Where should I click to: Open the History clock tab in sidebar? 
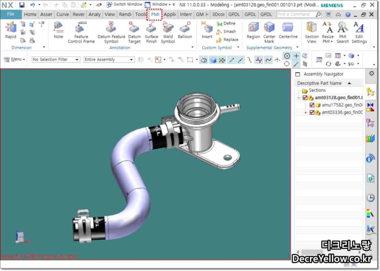click(370, 198)
